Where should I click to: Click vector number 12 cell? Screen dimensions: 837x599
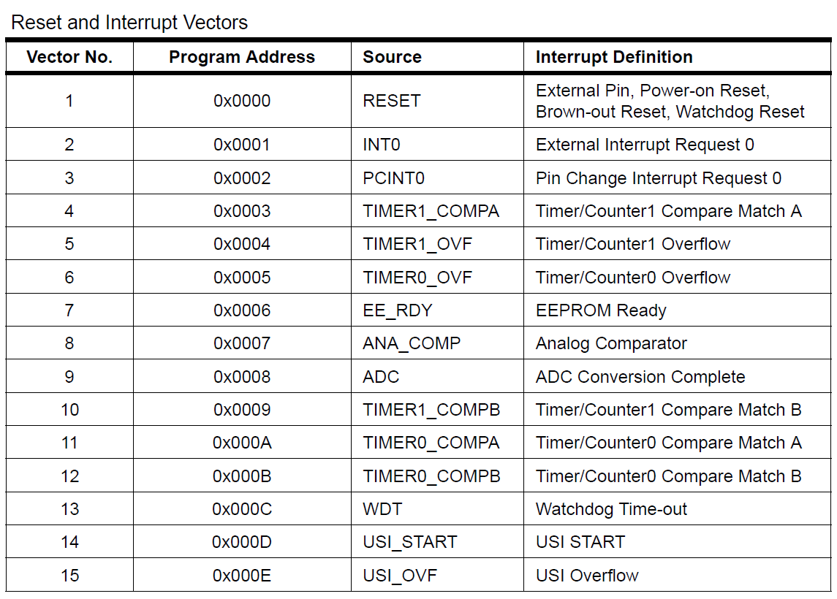69,476
